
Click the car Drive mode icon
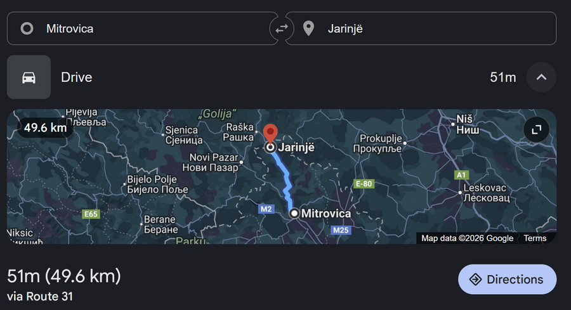point(29,77)
